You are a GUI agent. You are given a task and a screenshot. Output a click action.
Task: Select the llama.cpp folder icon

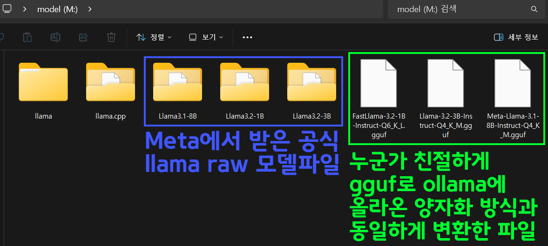pos(110,82)
